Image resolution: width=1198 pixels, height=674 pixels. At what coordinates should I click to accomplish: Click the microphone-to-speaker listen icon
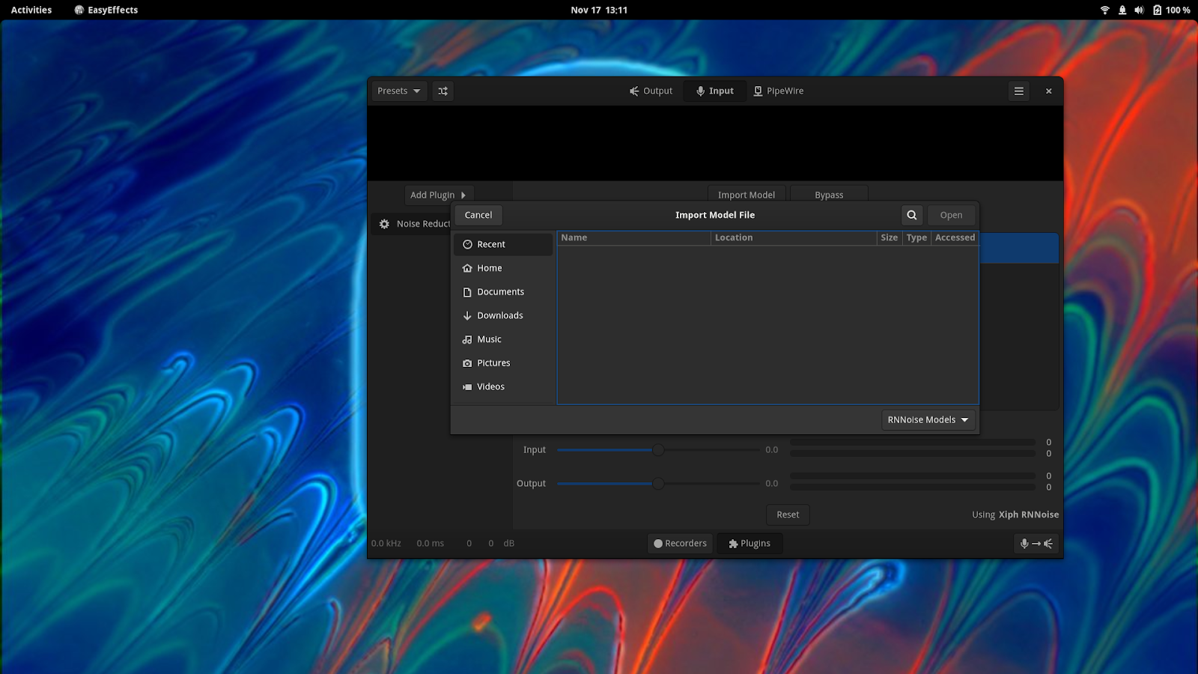[x=1036, y=544]
